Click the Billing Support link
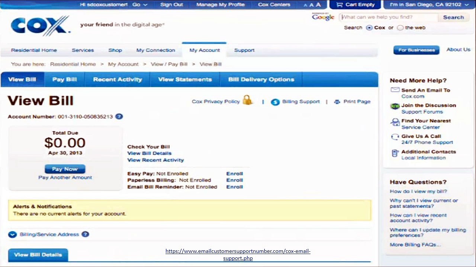Screen dimensions: 476x267 tap(301, 102)
